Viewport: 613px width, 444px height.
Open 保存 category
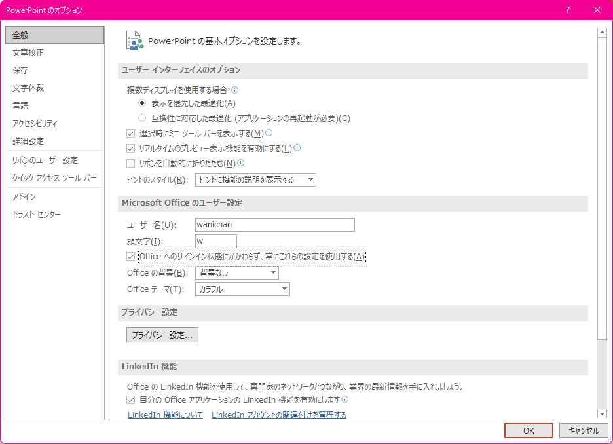(x=55, y=70)
